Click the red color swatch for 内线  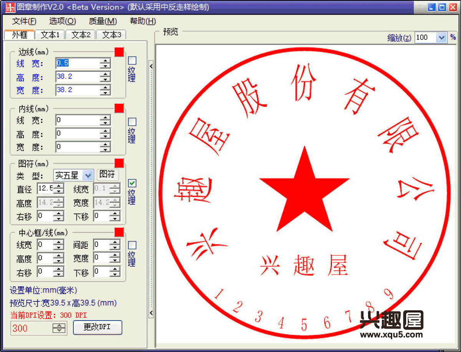119,108
